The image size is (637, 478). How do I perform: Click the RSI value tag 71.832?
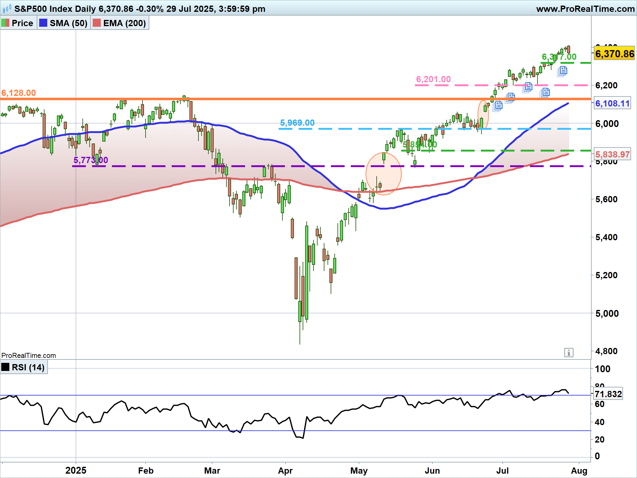(608, 394)
